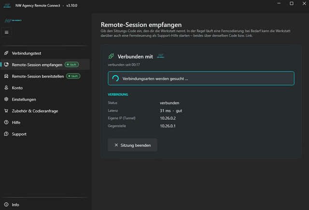The width and height of the screenshot is (309, 210).
Task: Click the Remote-Session empfangen monitor icon
Action: coord(6,65)
